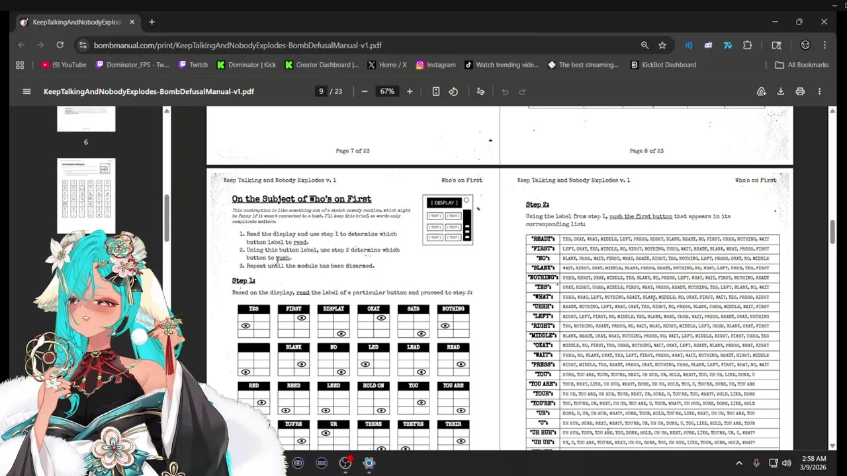Open the Instagram bookmark
This screenshot has height=476, width=847.
click(x=435, y=65)
